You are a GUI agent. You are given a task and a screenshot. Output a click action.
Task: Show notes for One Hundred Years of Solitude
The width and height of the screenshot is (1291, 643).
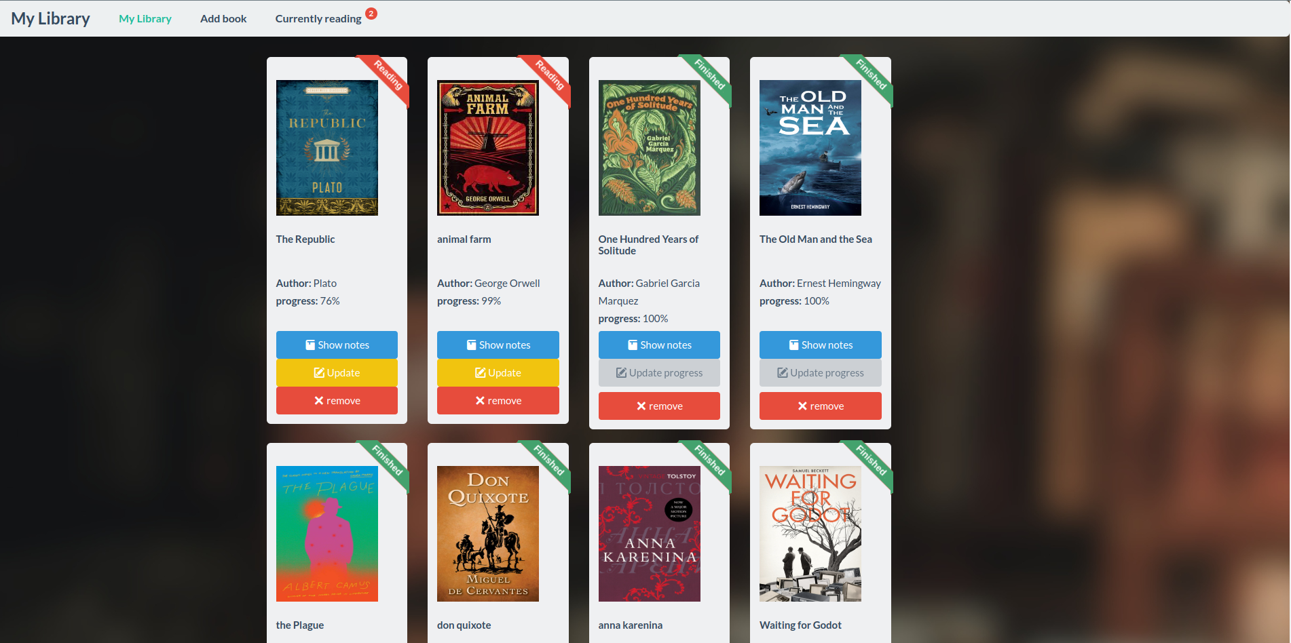(x=659, y=345)
